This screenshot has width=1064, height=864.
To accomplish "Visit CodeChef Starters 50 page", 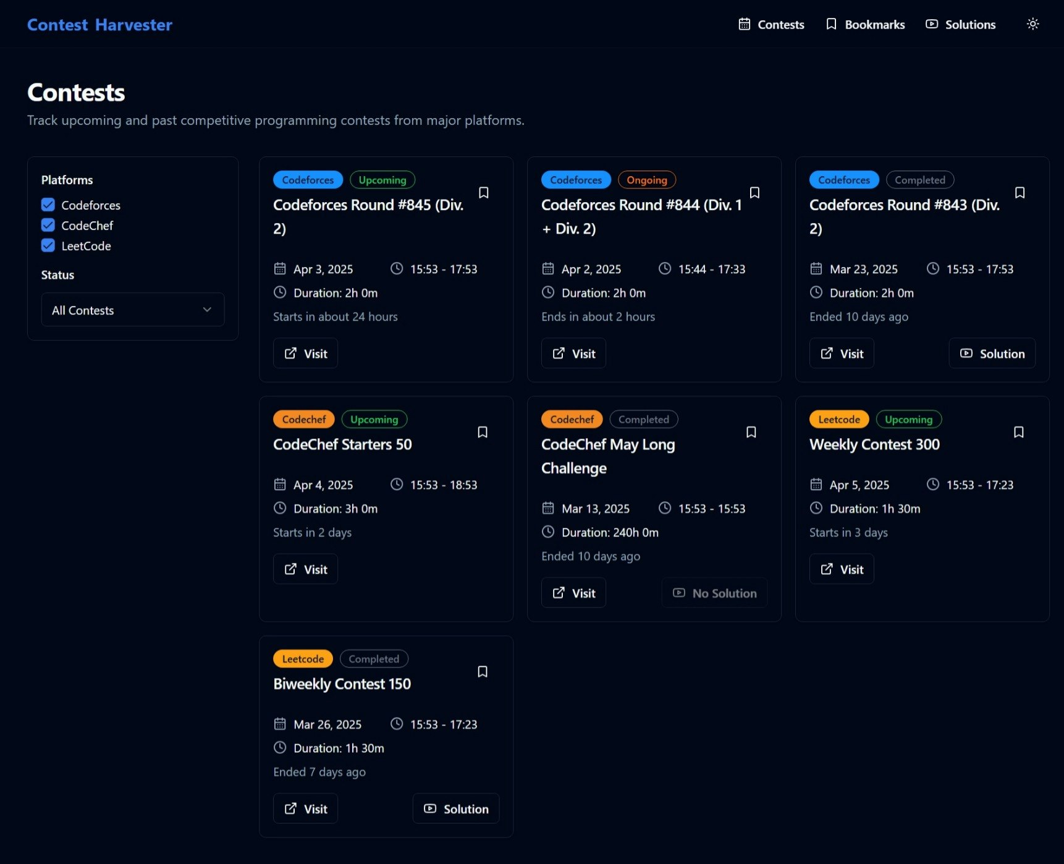I will click(x=306, y=569).
